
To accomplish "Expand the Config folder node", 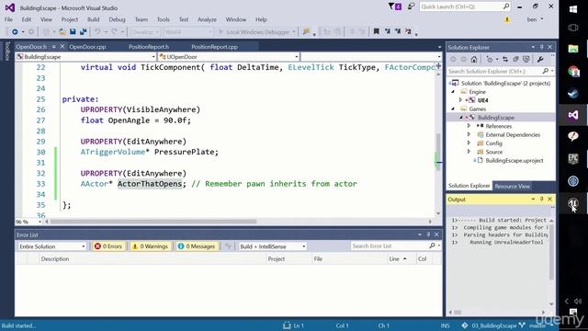I will (x=469, y=143).
